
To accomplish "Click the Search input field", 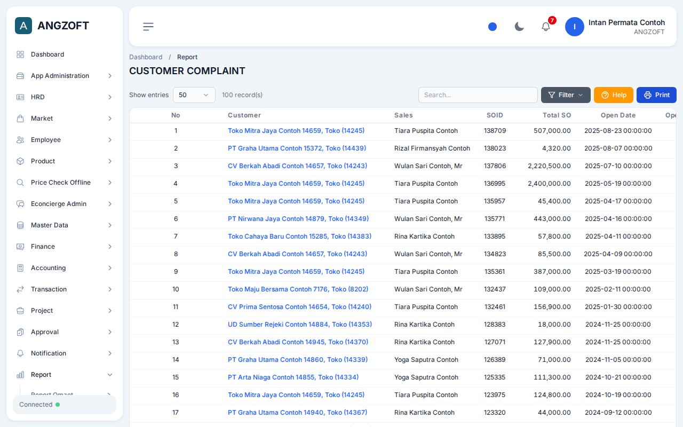I will tap(478, 95).
